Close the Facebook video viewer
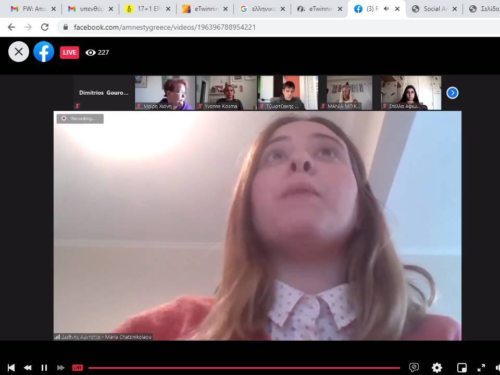The image size is (500, 375). [19, 52]
